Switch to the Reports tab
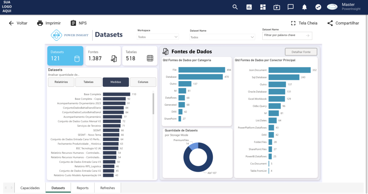Image resolution: width=368 pixels, height=194 pixels. (82, 188)
